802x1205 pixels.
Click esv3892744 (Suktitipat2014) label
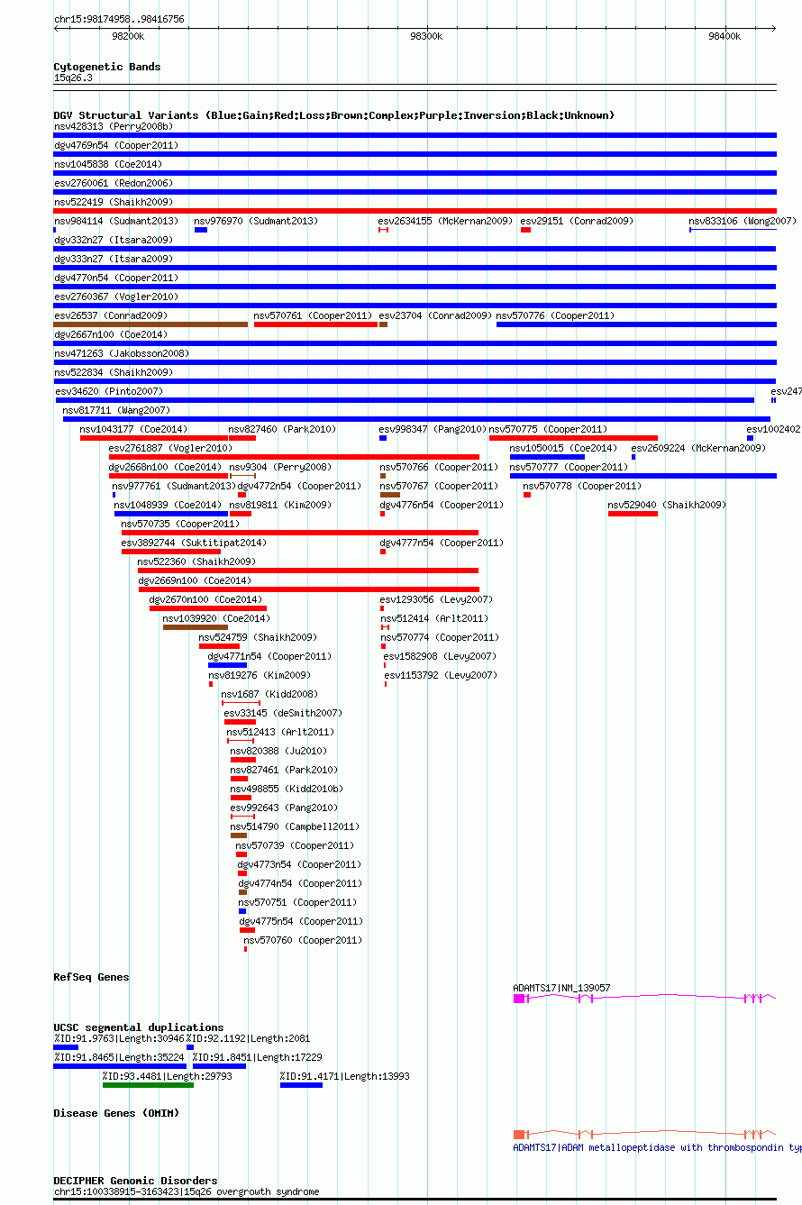coord(194,543)
